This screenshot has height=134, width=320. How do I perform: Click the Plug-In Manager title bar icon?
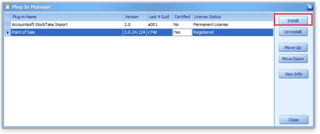click(7, 7)
